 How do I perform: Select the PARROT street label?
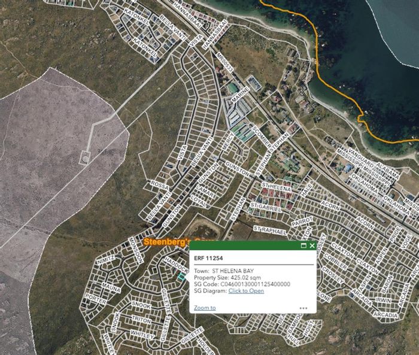point(302,222)
